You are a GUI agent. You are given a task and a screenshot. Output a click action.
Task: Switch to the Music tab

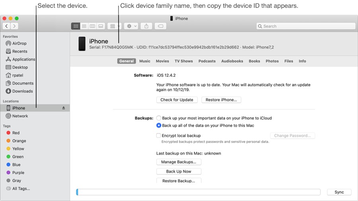click(x=145, y=61)
